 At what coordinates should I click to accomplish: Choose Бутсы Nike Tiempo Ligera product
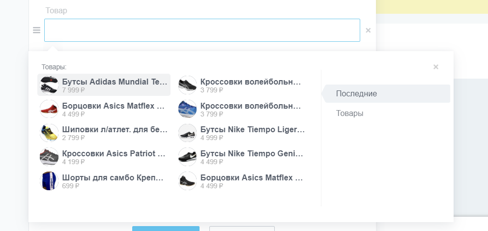pos(242,133)
